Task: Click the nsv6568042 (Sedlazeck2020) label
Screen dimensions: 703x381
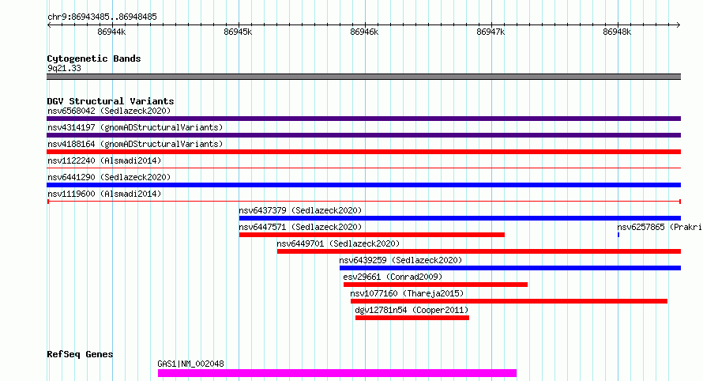Action: point(109,111)
